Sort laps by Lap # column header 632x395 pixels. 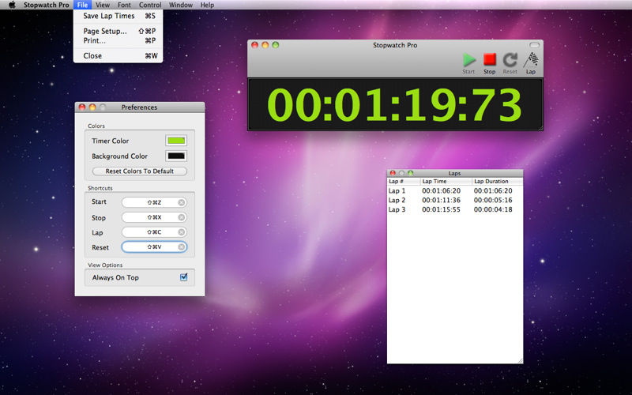point(404,182)
